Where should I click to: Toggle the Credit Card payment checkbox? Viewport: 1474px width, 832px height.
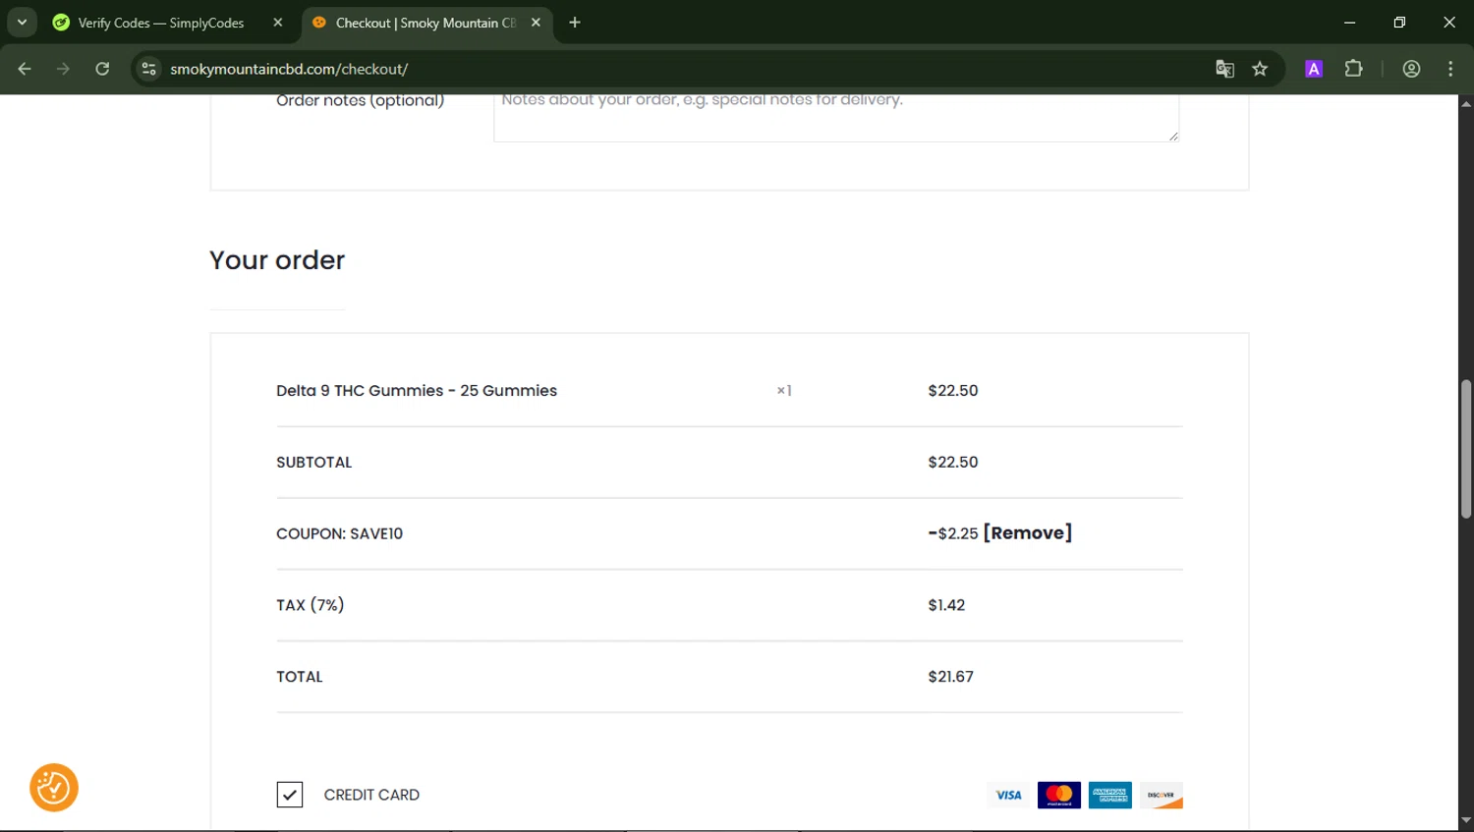pos(290,795)
